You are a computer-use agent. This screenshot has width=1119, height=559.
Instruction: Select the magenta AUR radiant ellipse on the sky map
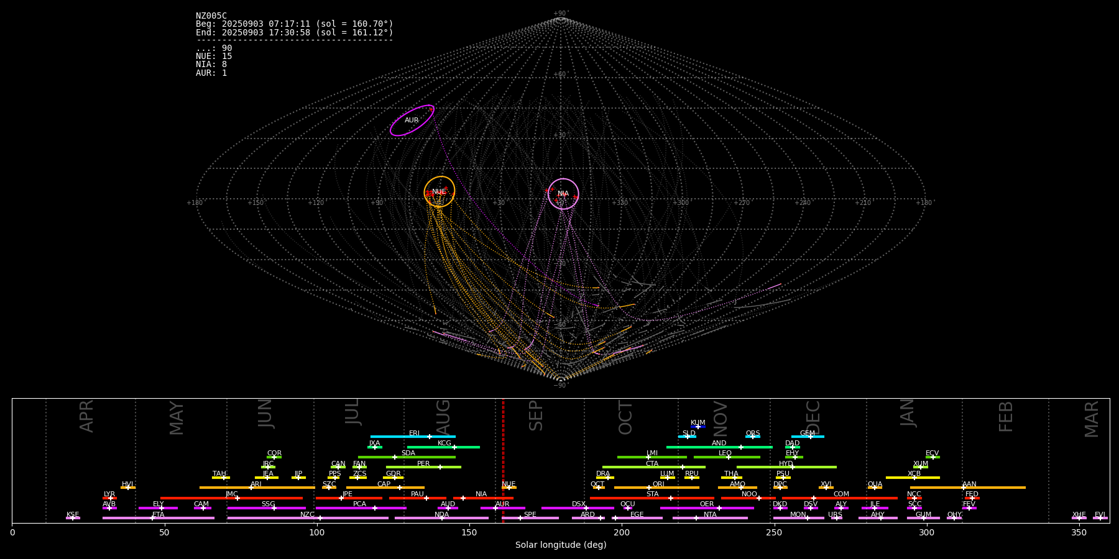412,120
